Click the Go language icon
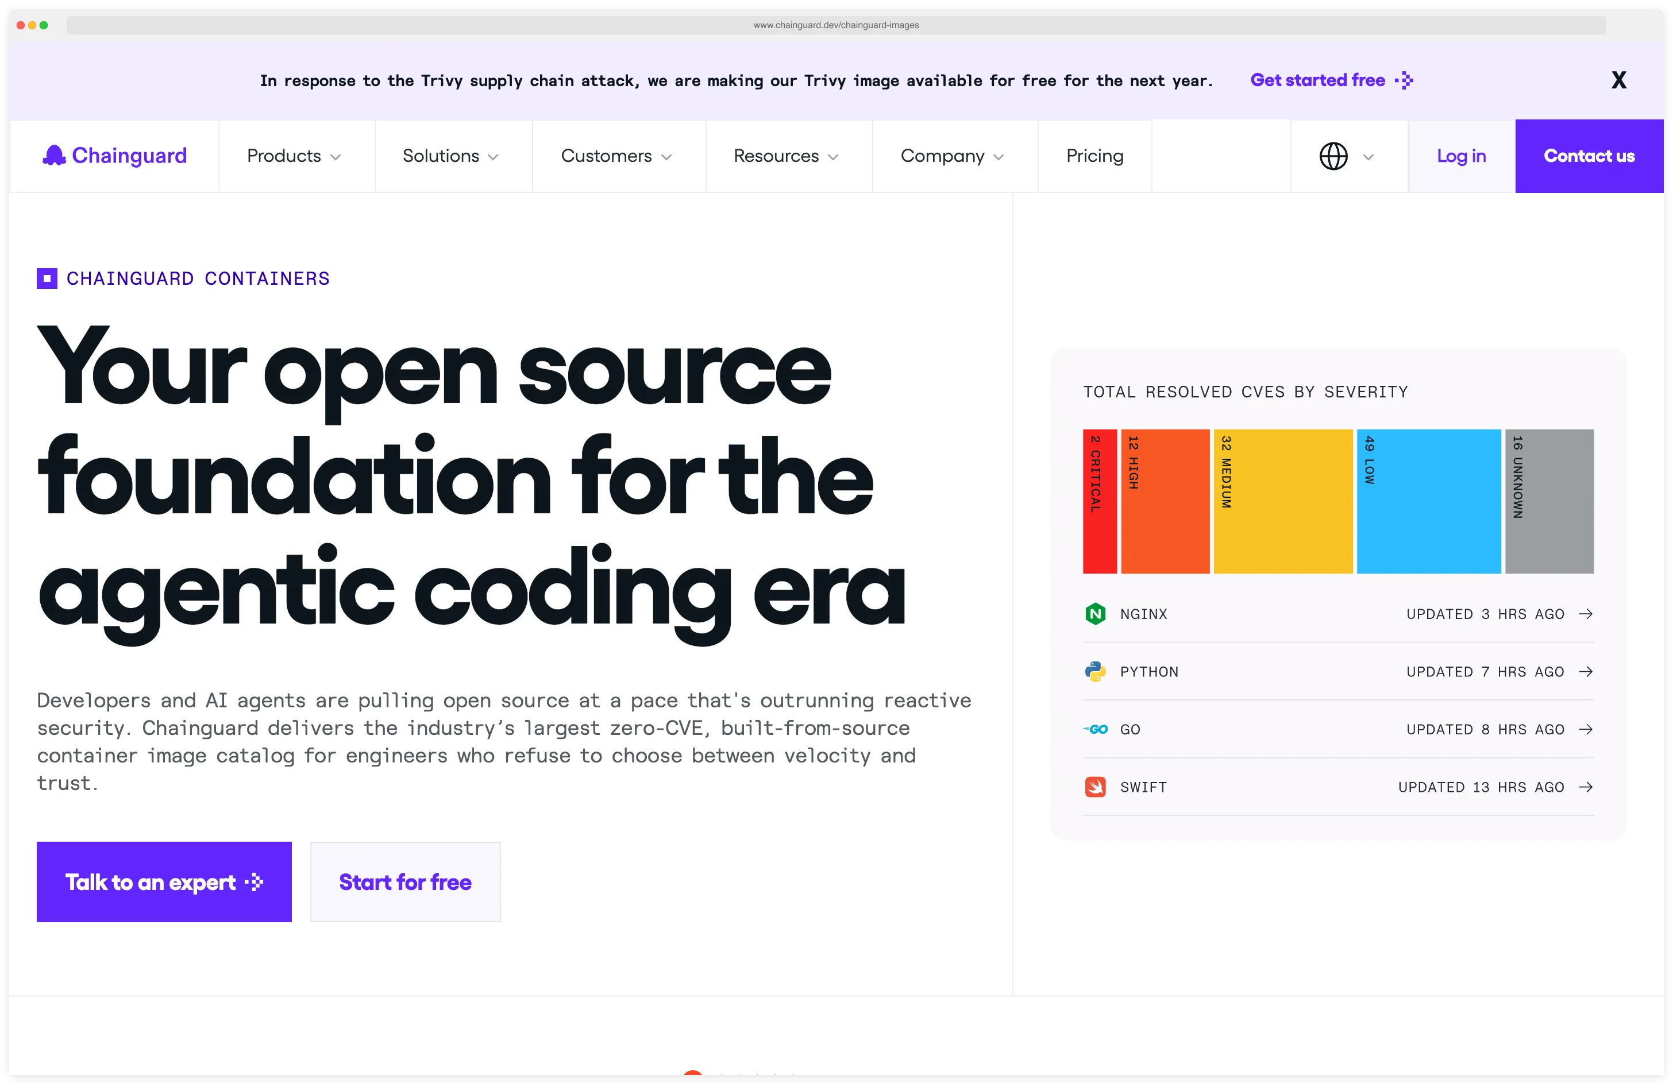The width and height of the screenshot is (1673, 1084). 1096,729
